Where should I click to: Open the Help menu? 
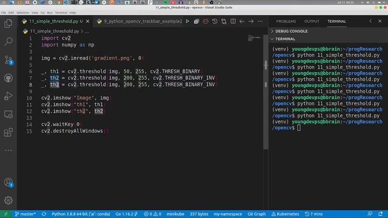(73, 13)
